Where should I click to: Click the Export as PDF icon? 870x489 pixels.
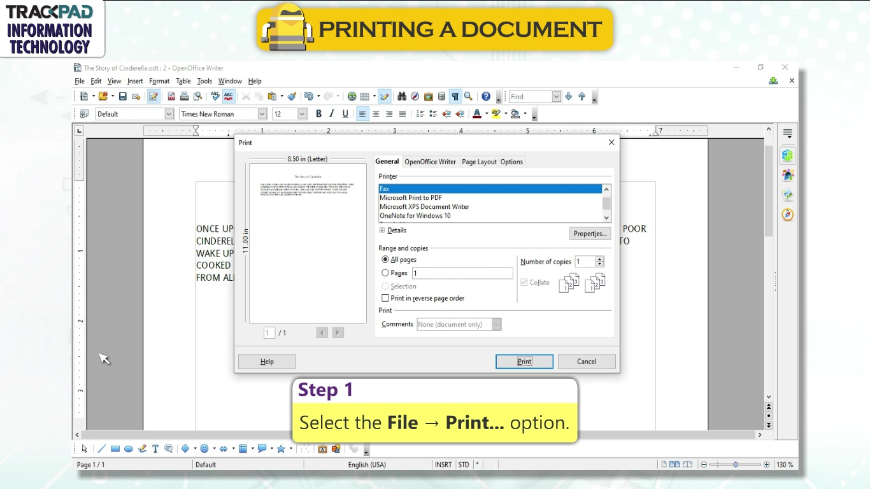coord(171,97)
